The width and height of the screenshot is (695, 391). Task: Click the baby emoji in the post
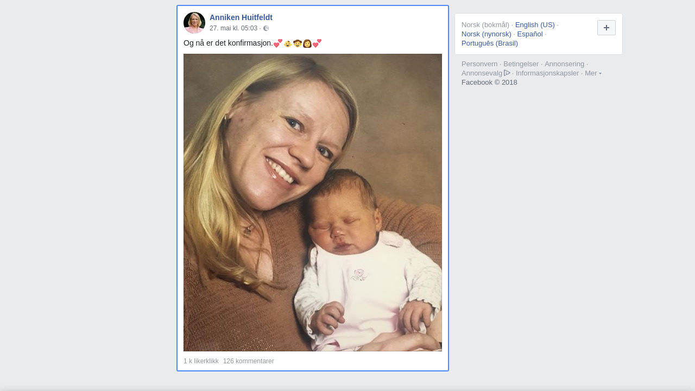(288, 43)
